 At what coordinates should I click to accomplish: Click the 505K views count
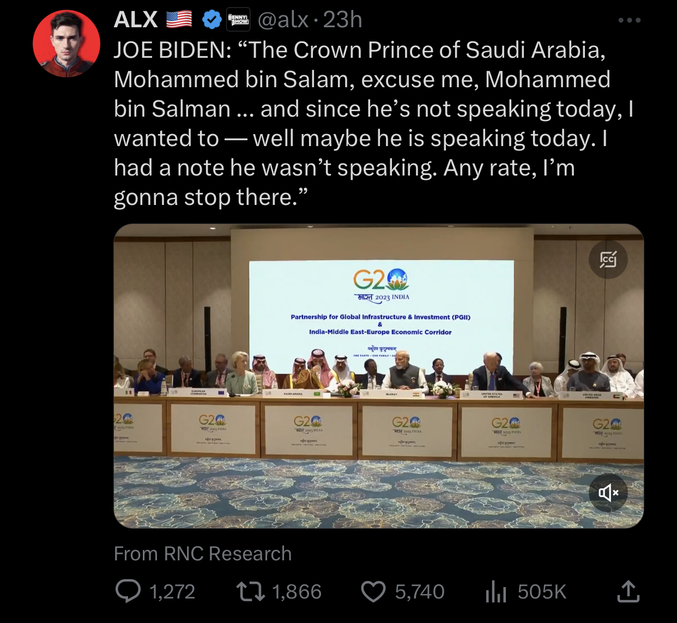pos(542,592)
